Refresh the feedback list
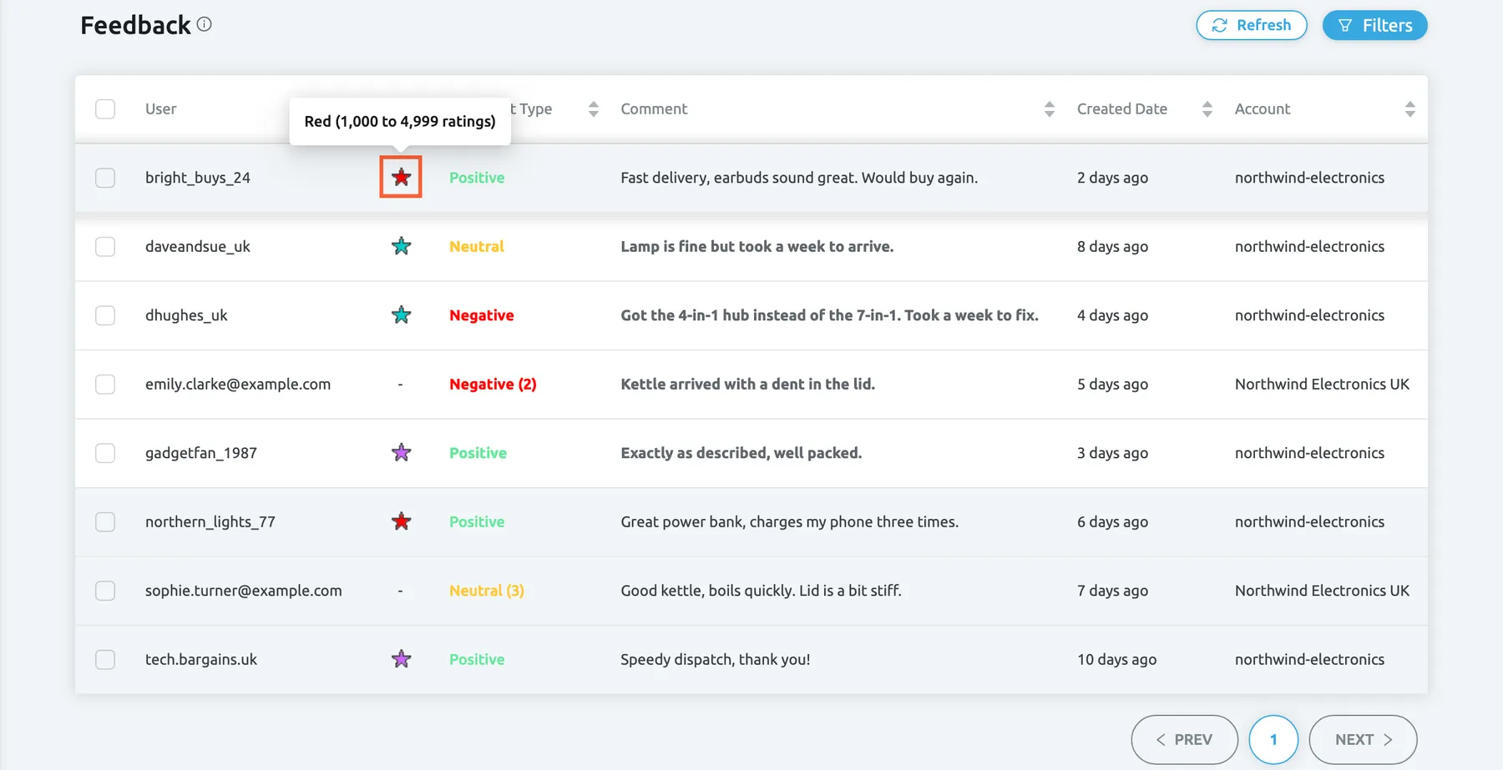1503x770 pixels. pyautogui.click(x=1251, y=25)
